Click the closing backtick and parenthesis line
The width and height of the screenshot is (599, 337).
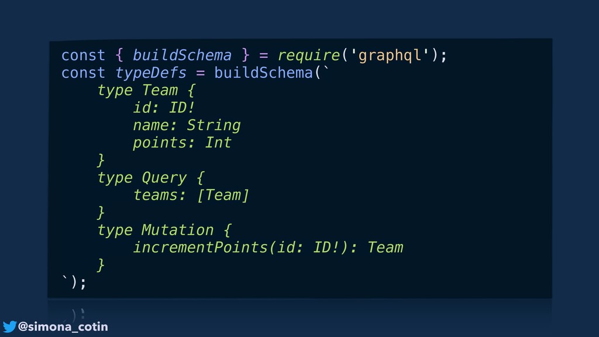(x=74, y=283)
